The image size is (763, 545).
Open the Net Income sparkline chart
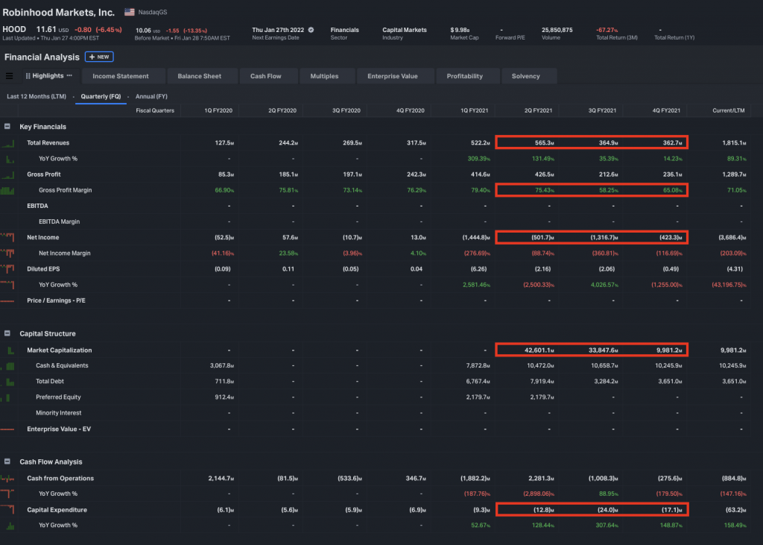click(9, 237)
